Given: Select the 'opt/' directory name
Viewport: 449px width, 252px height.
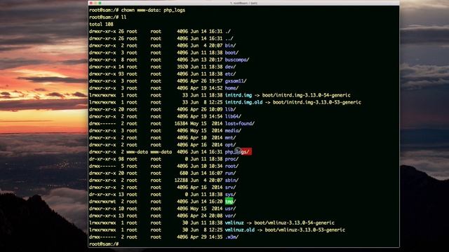Looking at the screenshot, I should (230, 145).
